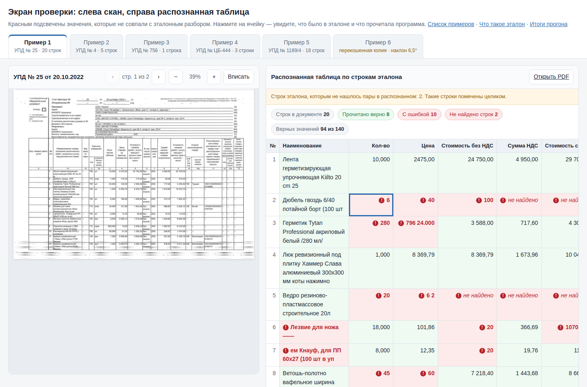587x387 pixels.
Task: Click the Вписать fit button
Action: click(238, 77)
